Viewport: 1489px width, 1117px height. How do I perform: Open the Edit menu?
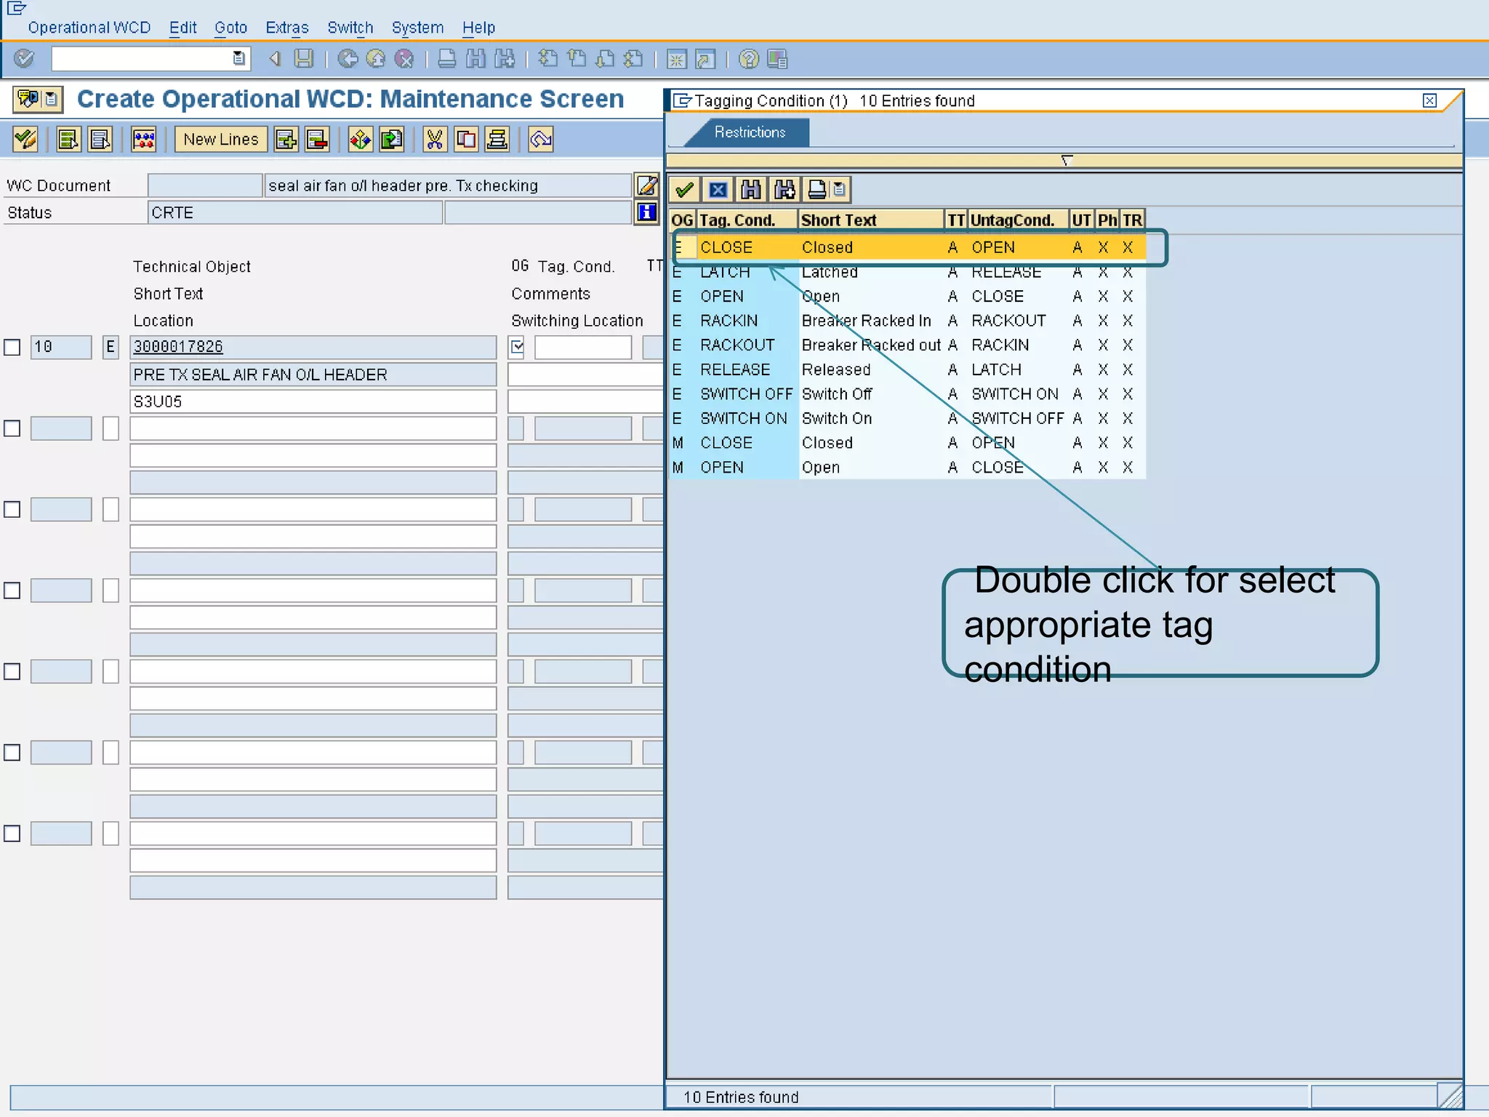182,28
